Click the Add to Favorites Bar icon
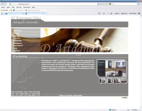 tap(11, 10)
